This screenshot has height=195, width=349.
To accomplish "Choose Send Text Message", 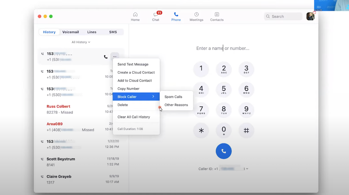I will tap(136, 64).
